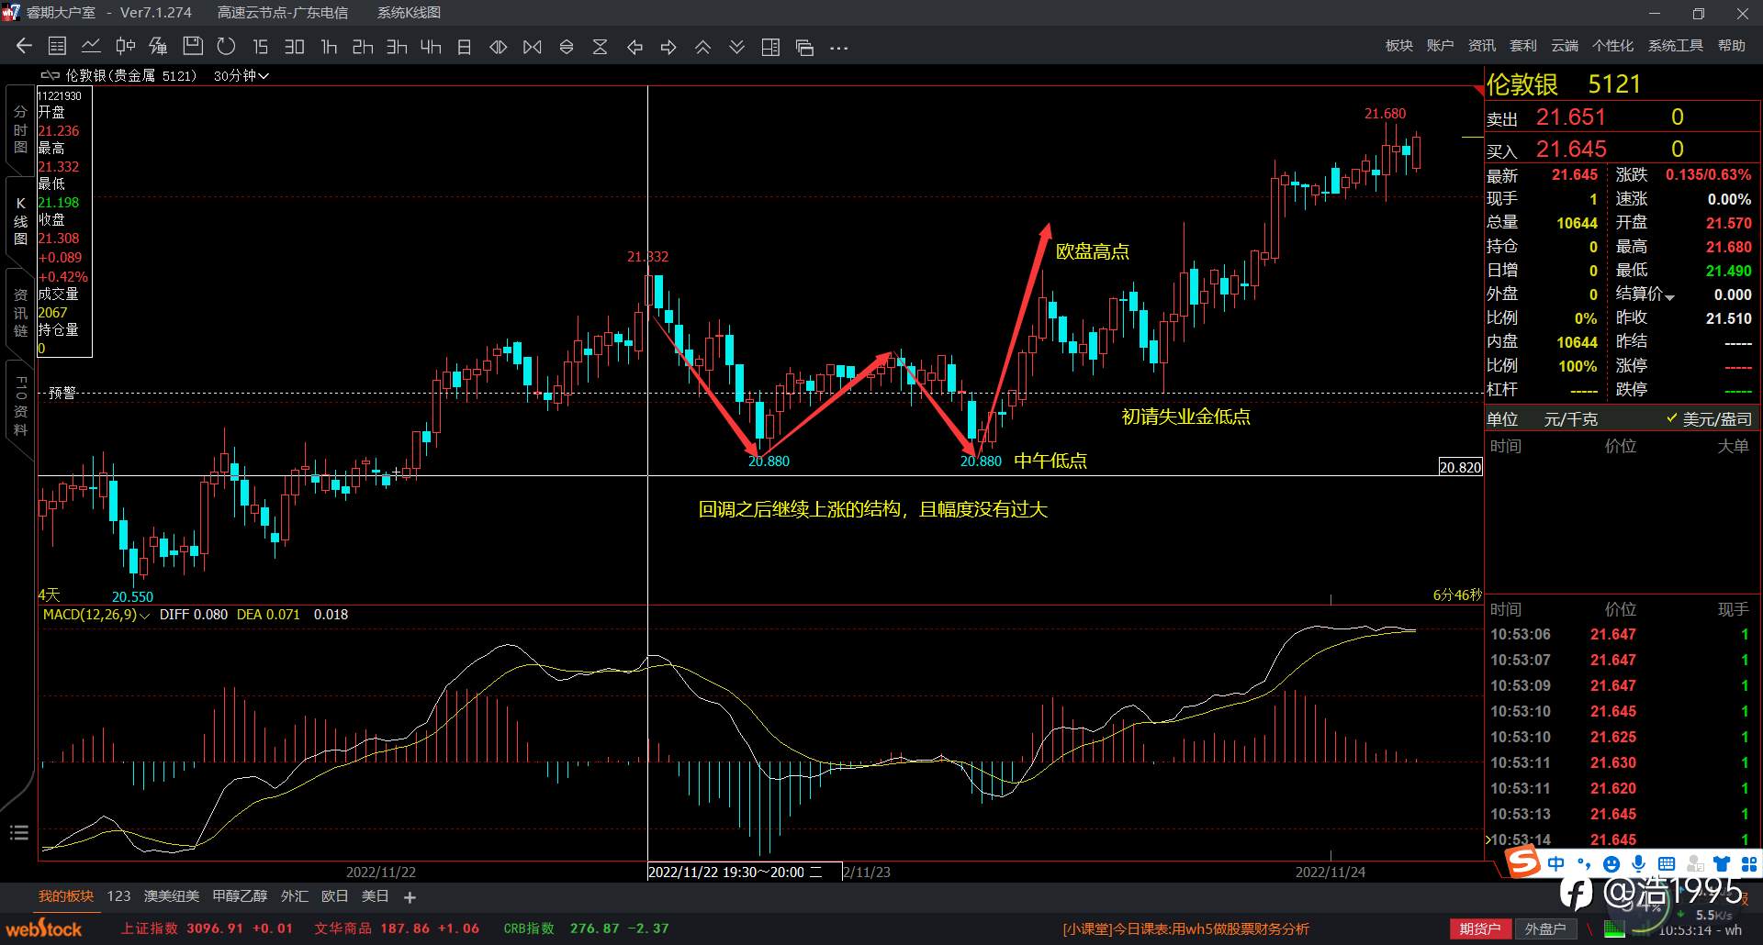Switch to 分时图 side tab

[20, 129]
